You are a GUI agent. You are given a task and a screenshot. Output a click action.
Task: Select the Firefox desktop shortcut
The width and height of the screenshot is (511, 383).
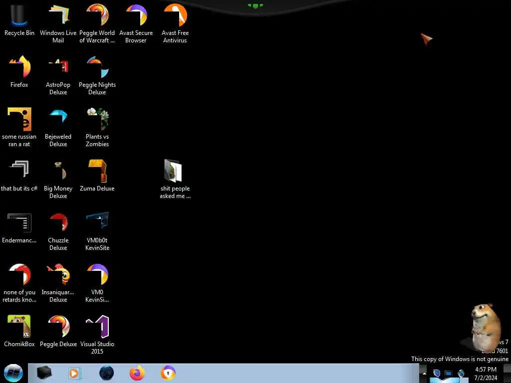pyautogui.click(x=19, y=72)
